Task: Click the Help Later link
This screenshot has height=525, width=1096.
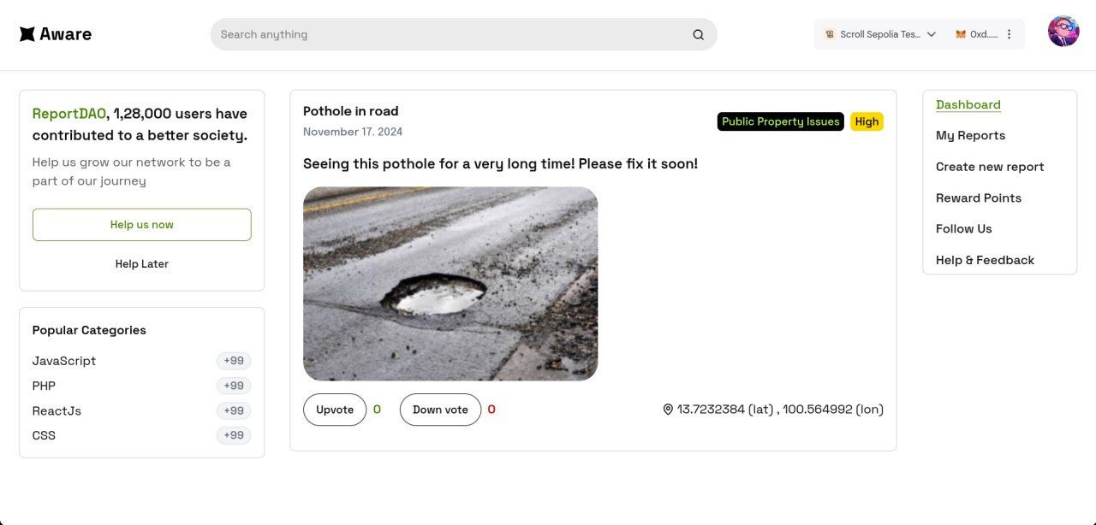Action: tap(142, 264)
